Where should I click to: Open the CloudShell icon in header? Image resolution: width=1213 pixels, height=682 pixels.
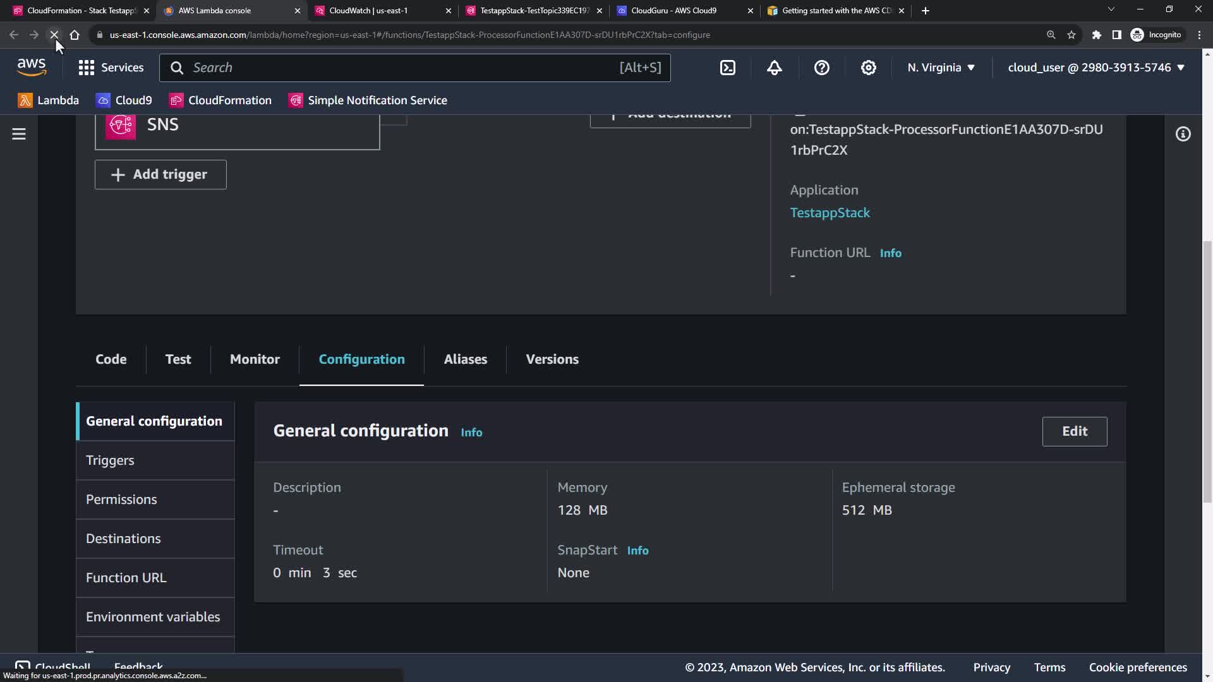(728, 68)
